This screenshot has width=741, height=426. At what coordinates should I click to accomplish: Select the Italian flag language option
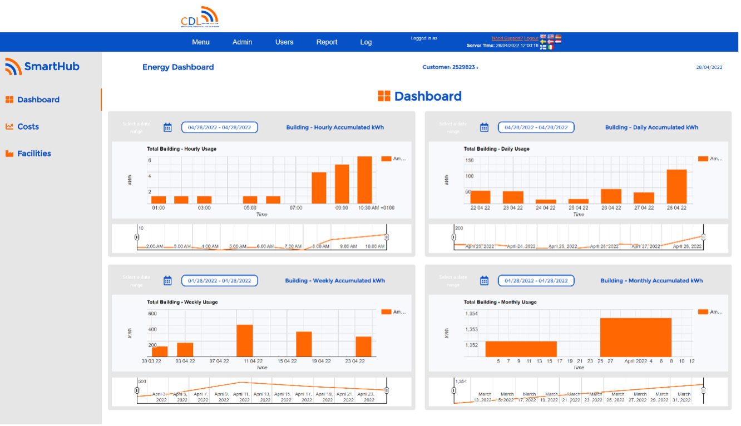point(551,47)
